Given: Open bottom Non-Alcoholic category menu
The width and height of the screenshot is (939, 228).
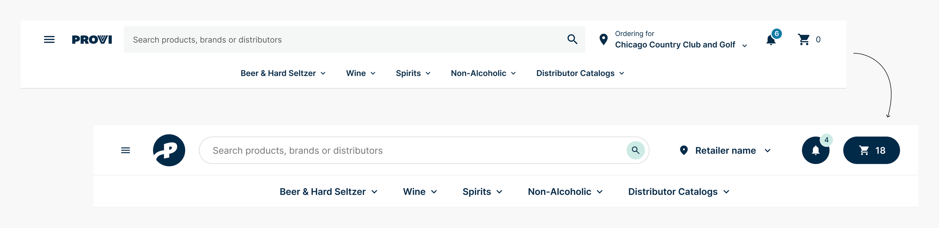Looking at the screenshot, I should 565,192.
